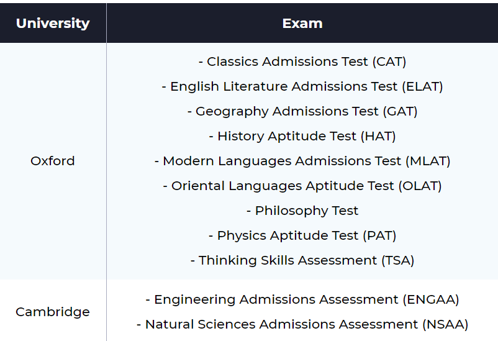Click Thinking Skills Assessment (TSA) entry
The width and height of the screenshot is (498, 341).
tap(302, 260)
